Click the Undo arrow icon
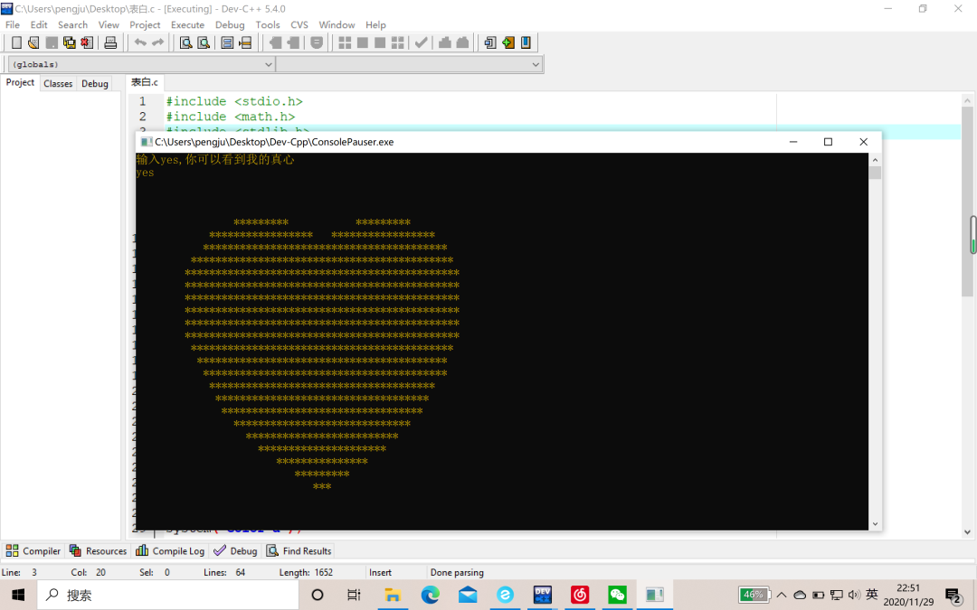 [140, 42]
